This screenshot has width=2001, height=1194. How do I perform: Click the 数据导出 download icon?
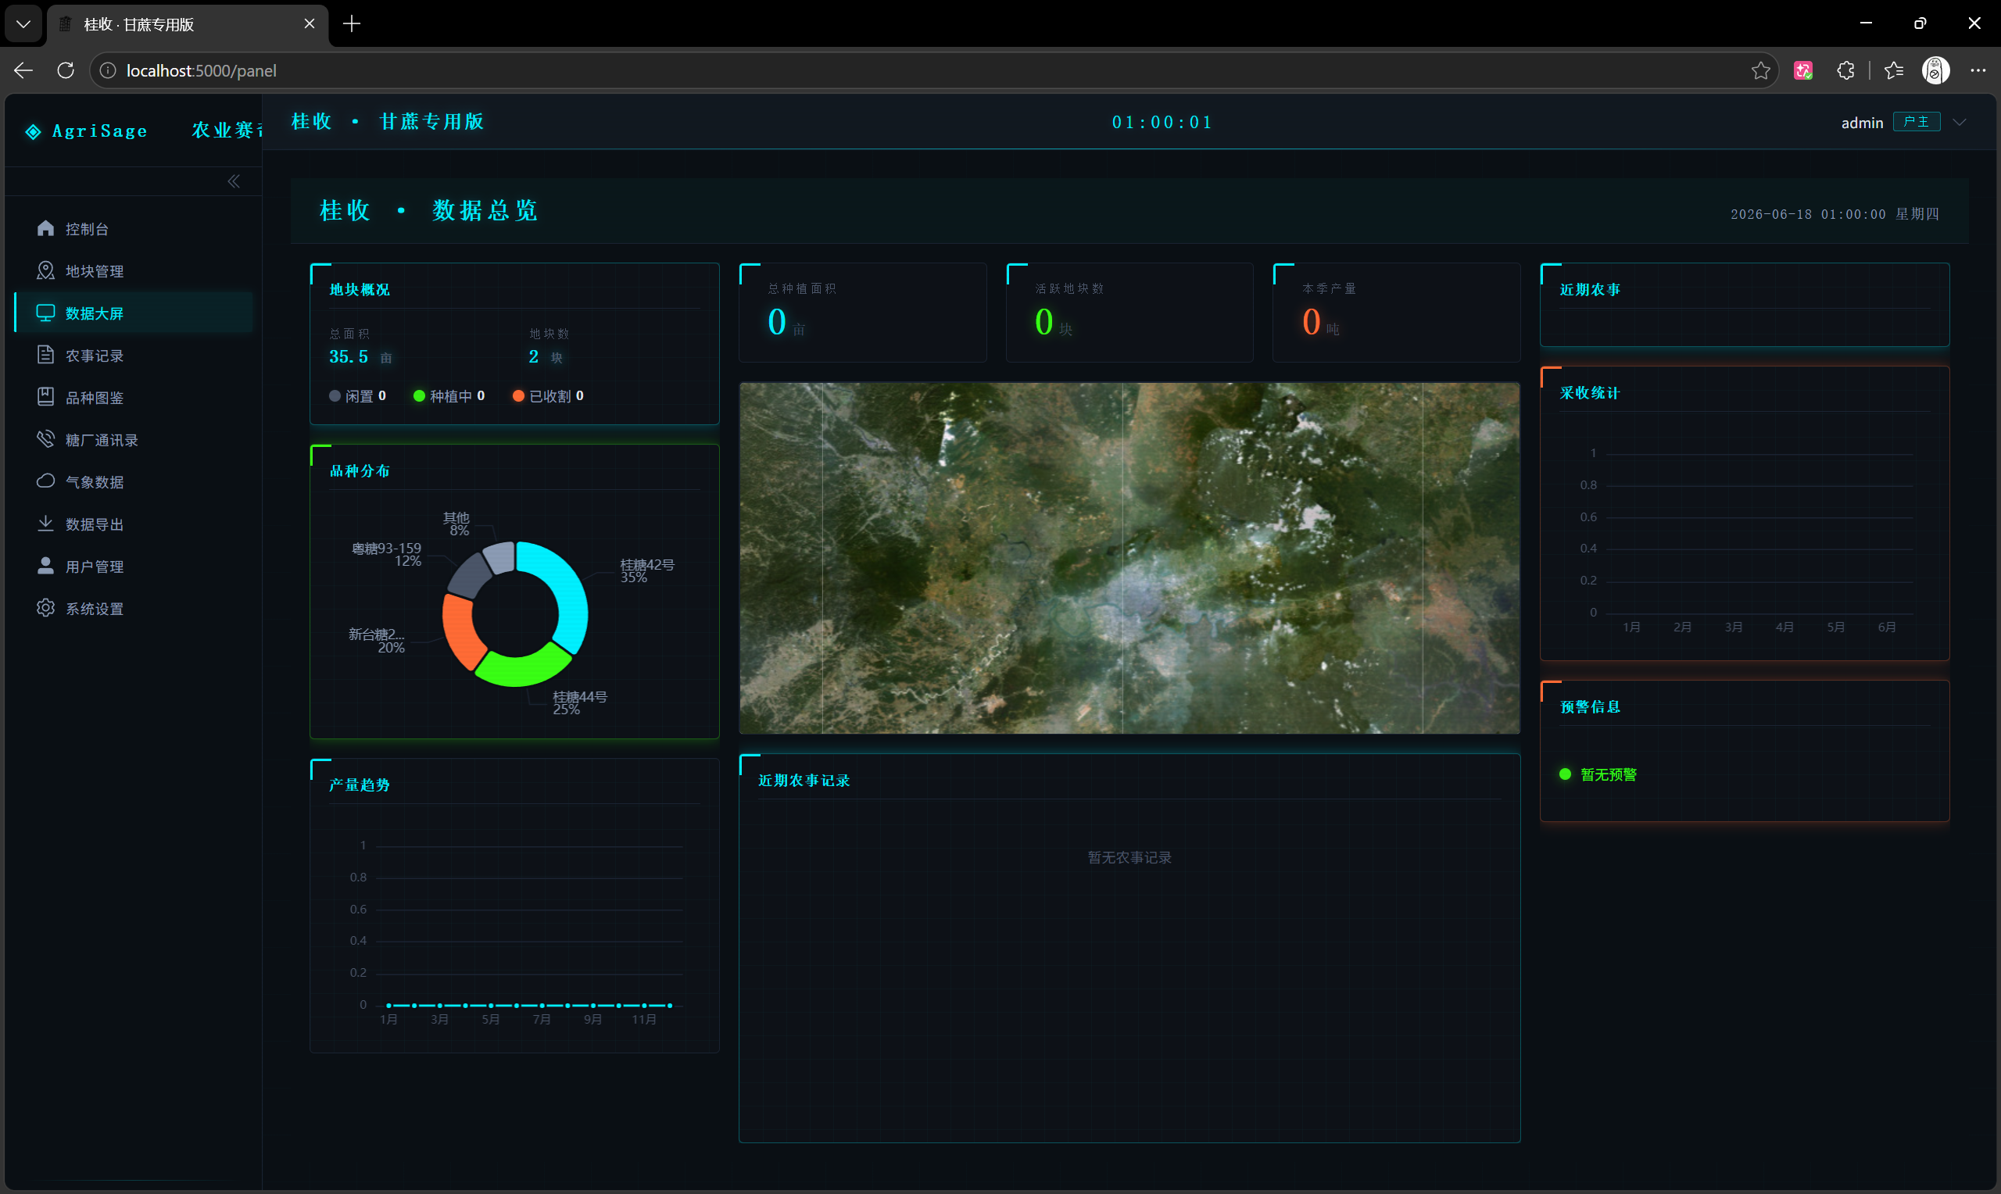45,524
